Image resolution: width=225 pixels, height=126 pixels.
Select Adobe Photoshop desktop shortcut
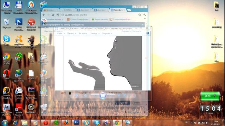pos(19,24)
